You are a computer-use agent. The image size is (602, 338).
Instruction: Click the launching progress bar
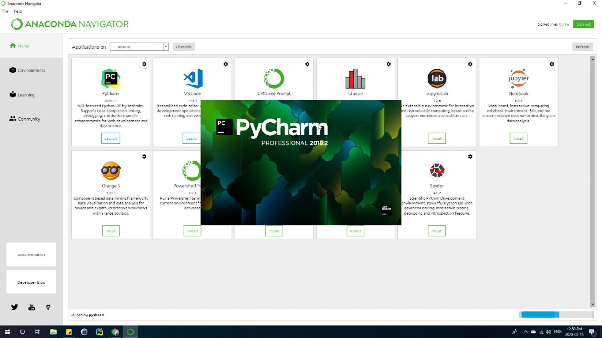point(557,315)
